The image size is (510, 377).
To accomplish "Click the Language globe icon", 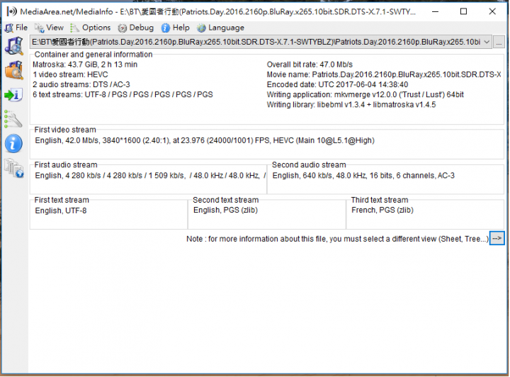I will (201, 28).
